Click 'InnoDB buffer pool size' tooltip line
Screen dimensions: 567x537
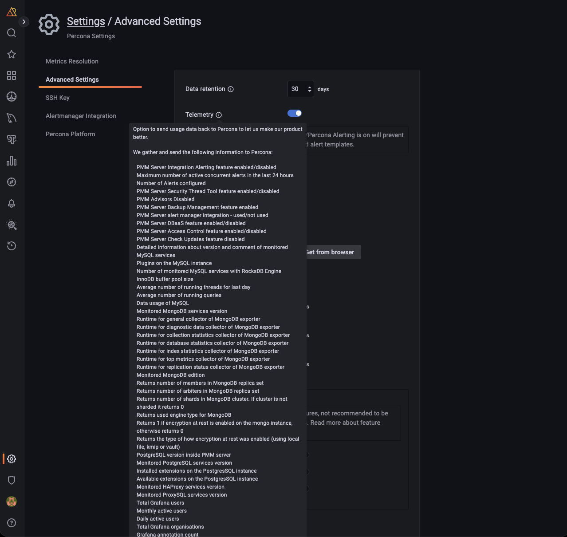coord(165,279)
